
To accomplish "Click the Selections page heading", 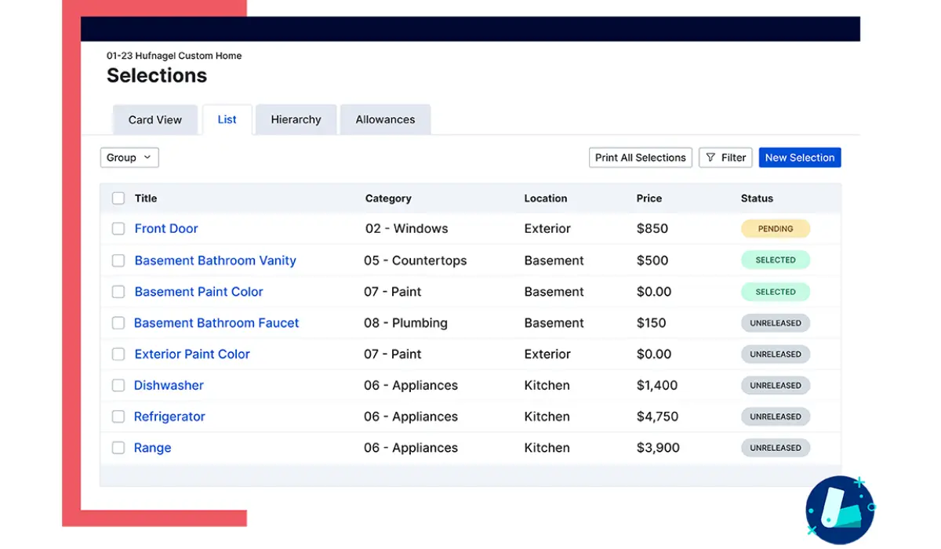I will [x=157, y=75].
